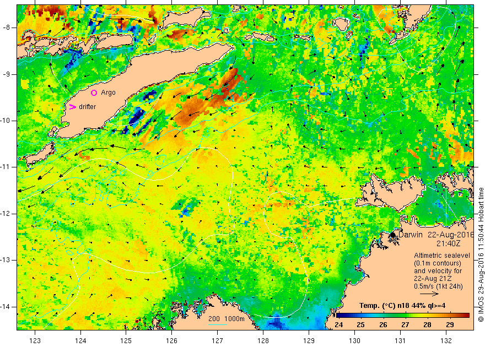
Task: Click the cyan isobath sample line under 200
Action: (218, 324)
